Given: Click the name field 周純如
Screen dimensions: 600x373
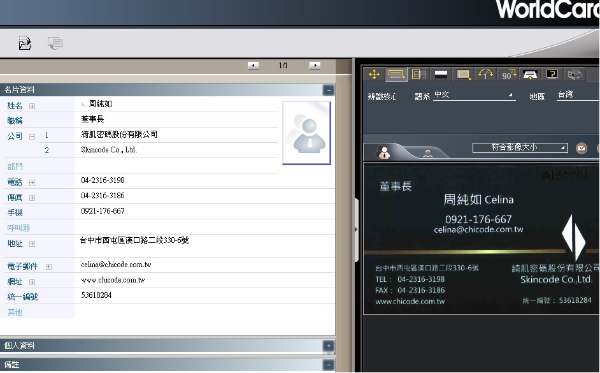Looking at the screenshot, I should (x=176, y=104).
